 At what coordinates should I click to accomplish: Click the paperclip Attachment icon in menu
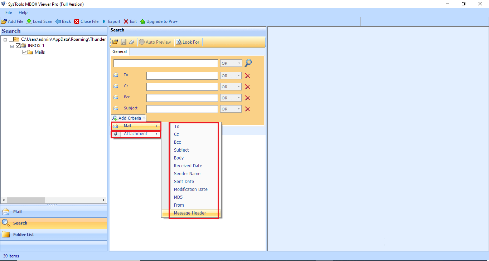click(x=115, y=134)
